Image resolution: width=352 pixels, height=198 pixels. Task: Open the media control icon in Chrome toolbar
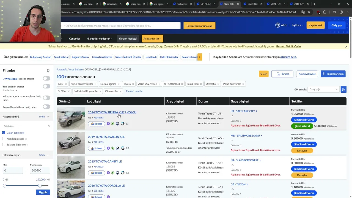(334, 12)
